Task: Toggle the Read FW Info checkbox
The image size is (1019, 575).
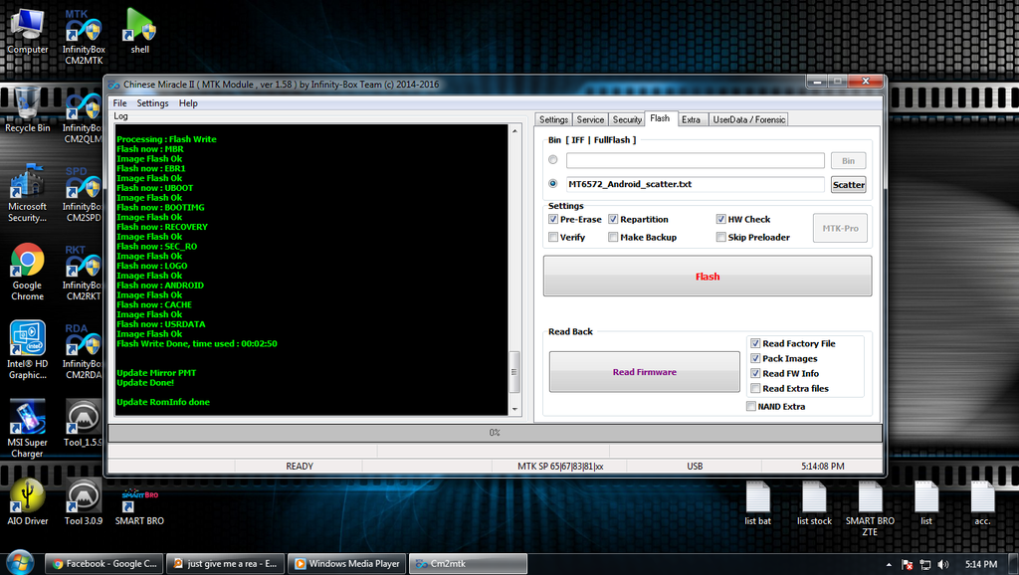Action: 755,373
